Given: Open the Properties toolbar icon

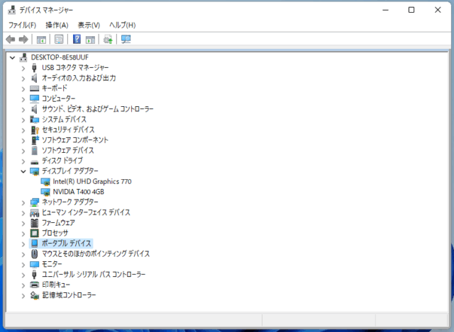Looking at the screenshot, I should 59,40.
